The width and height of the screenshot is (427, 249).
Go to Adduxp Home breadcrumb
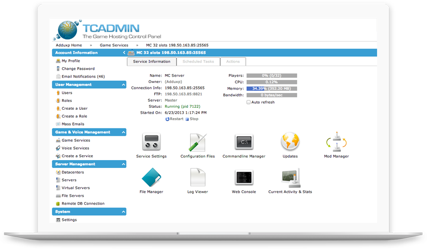pos(69,45)
